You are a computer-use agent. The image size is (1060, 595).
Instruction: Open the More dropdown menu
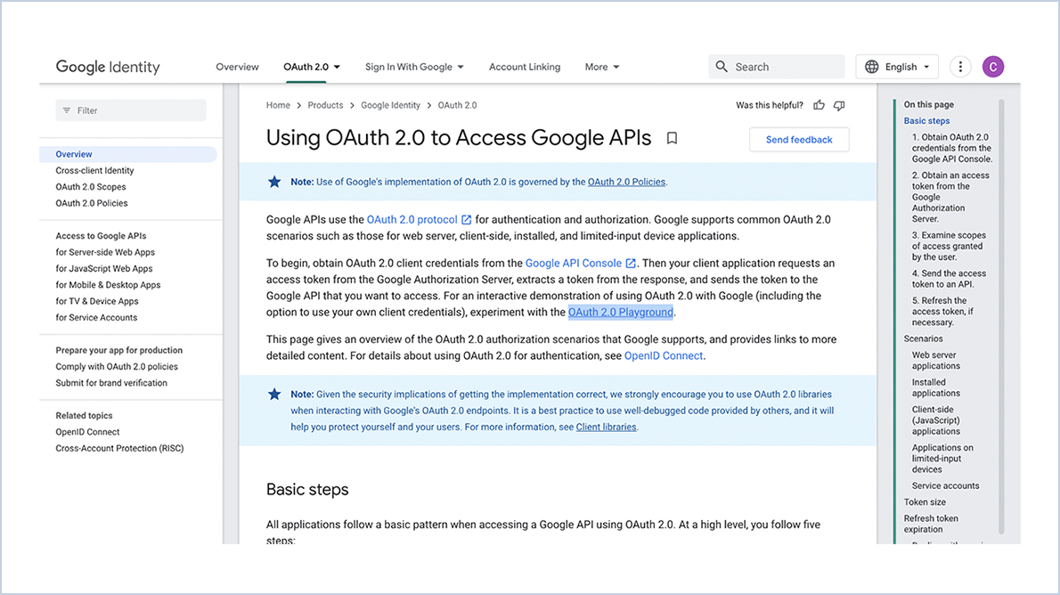600,66
